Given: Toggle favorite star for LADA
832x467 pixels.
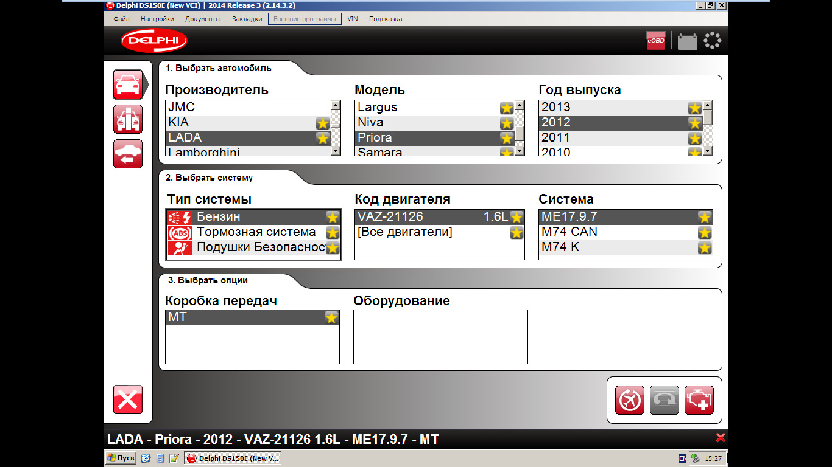Looking at the screenshot, I should click(323, 139).
